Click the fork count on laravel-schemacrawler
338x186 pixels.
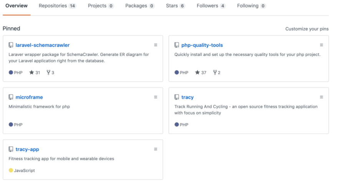(50, 73)
